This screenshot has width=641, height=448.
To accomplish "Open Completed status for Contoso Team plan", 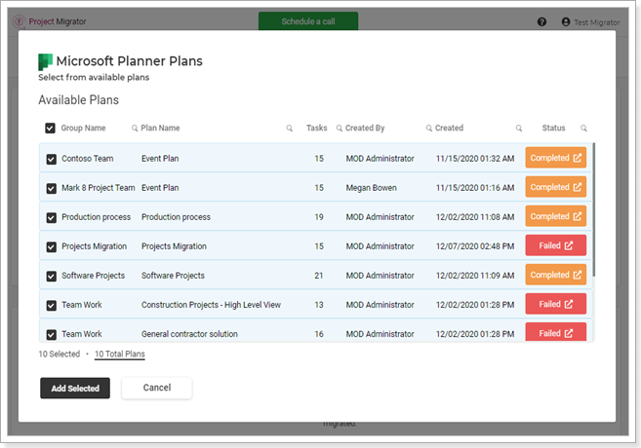I will (555, 158).
